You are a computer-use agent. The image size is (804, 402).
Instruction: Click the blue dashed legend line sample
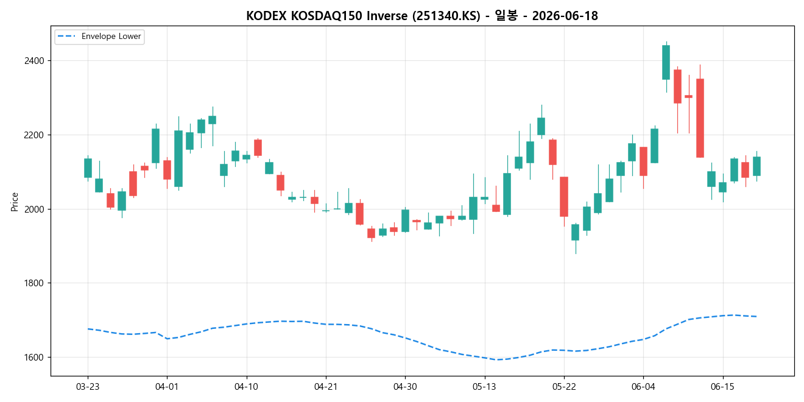pos(68,37)
